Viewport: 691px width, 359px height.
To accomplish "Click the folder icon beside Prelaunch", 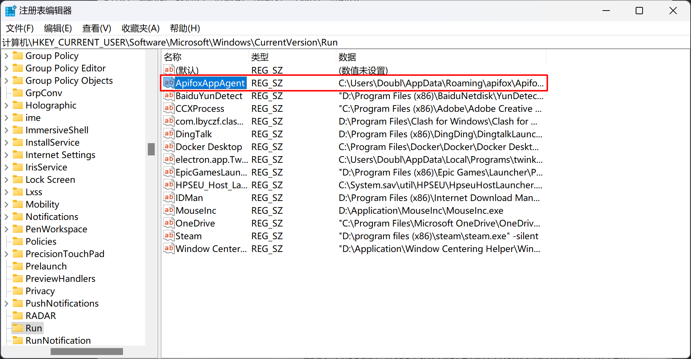I will pos(18,266).
